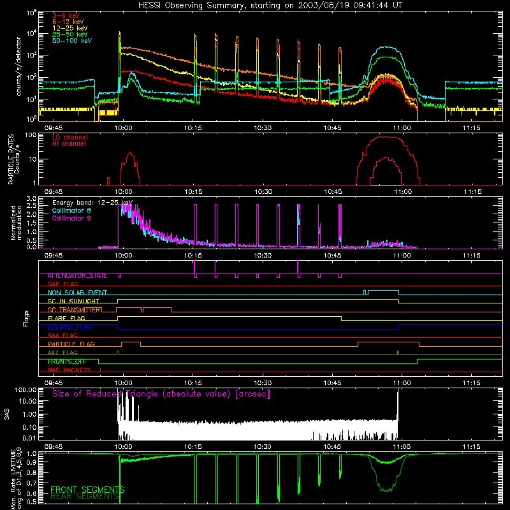Click the 10:15 time label under the SAS plot

193,447
